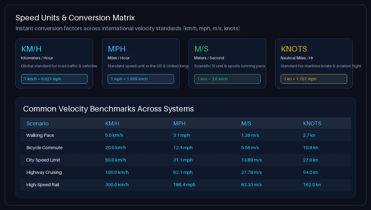Click the MPH card heading
This screenshot has height=210, width=371.
117,49
